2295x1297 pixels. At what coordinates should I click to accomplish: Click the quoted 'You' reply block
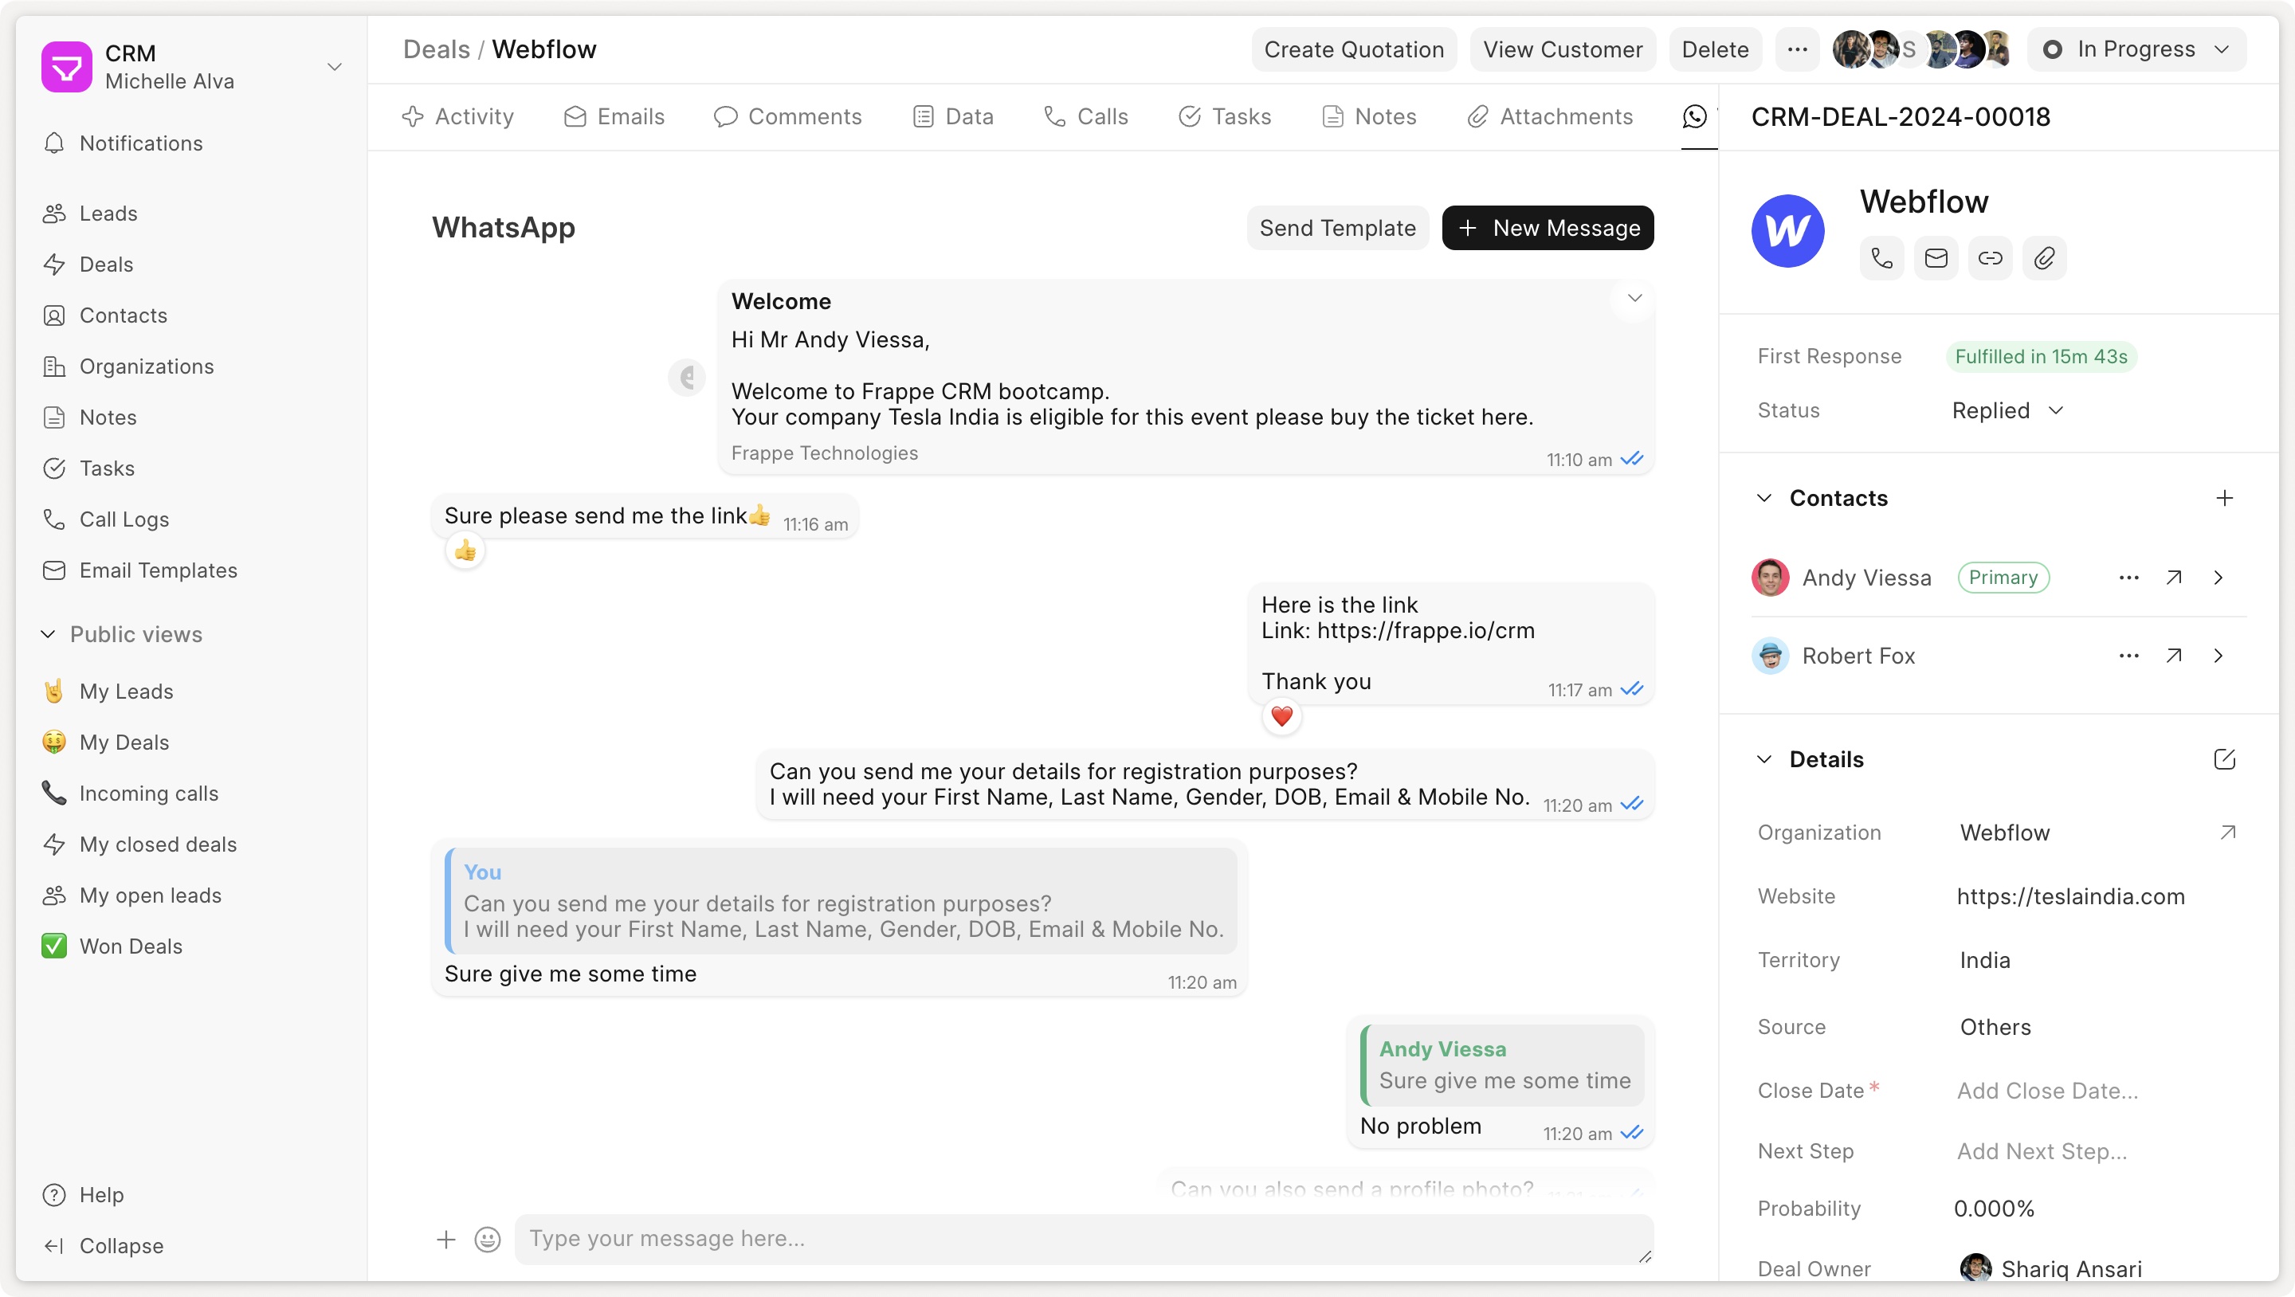(x=841, y=900)
